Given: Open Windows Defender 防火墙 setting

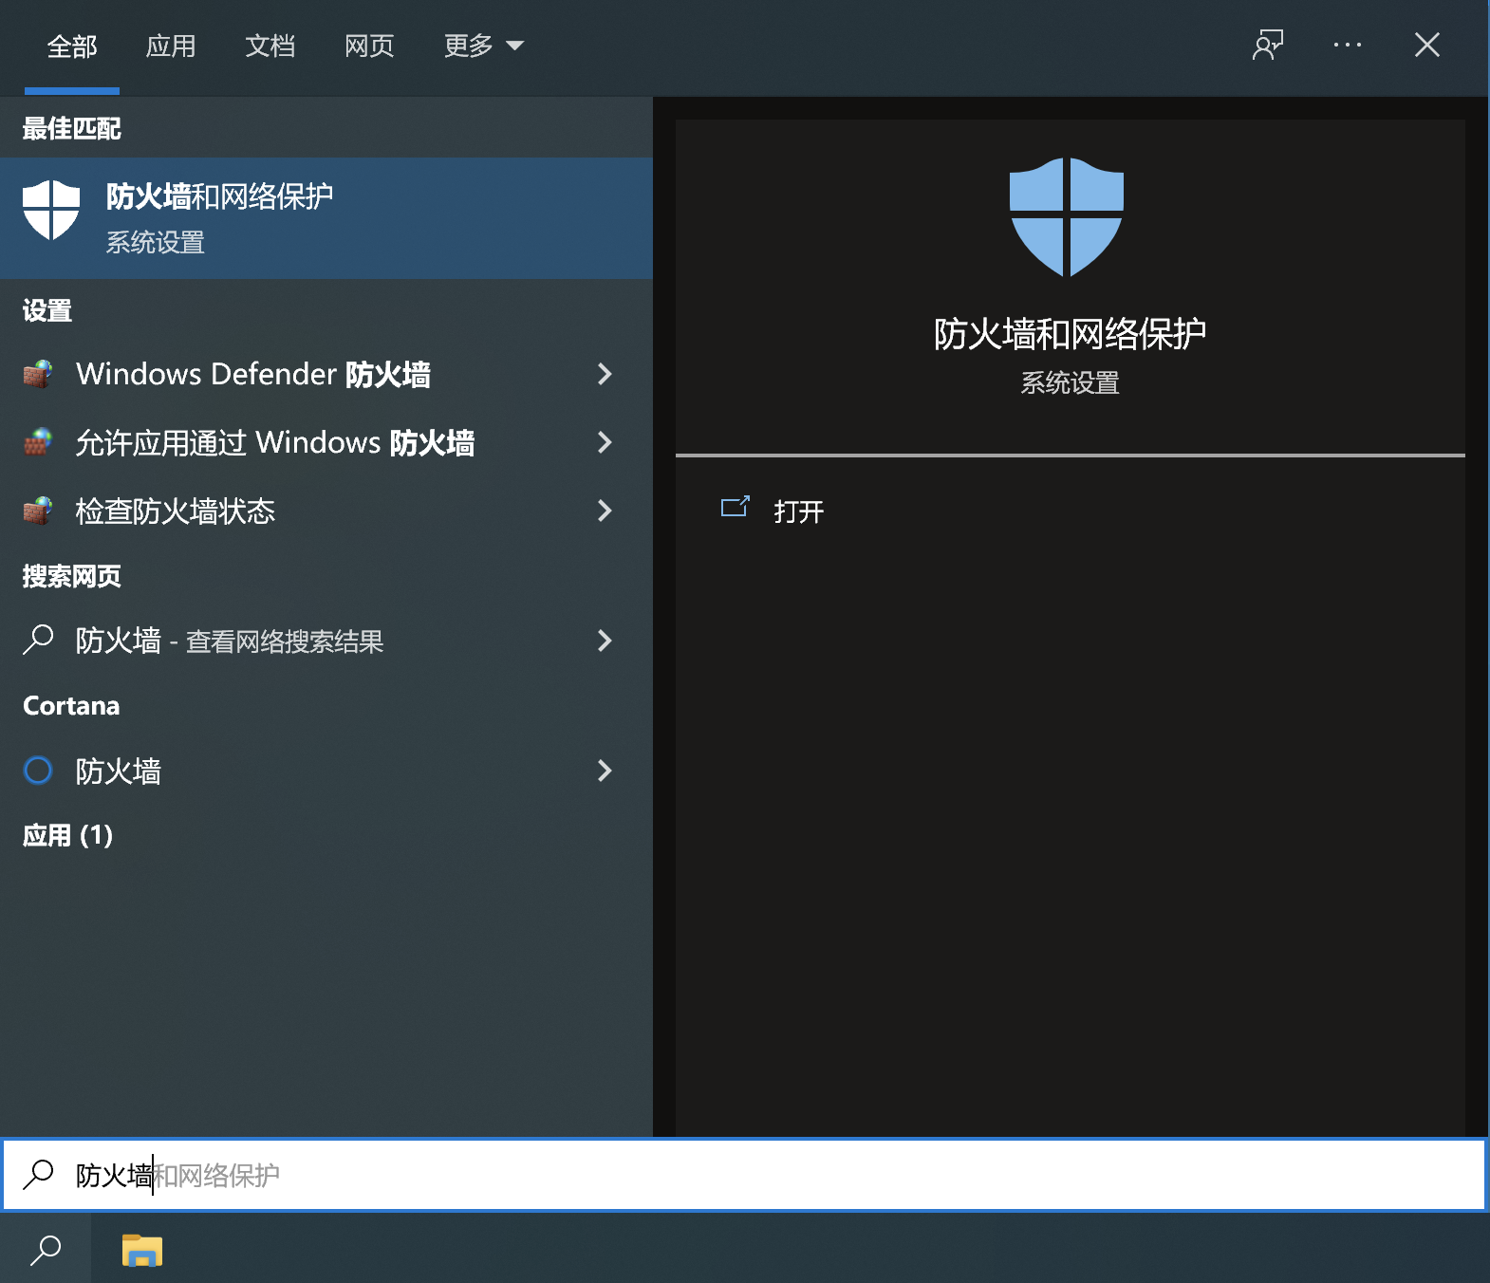Looking at the screenshot, I should tap(326, 374).
